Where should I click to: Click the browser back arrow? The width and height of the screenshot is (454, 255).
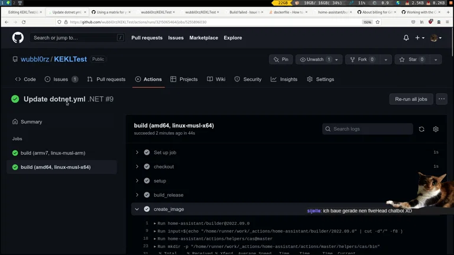(x=7, y=22)
